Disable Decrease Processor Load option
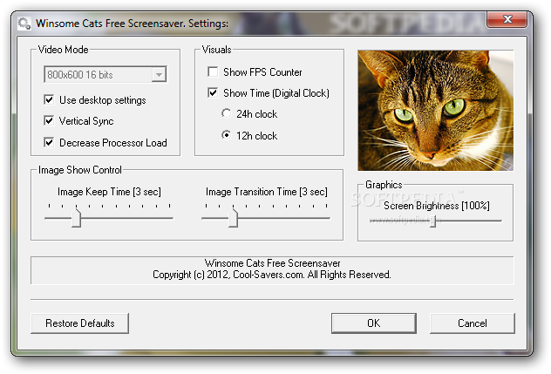 pos(49,142)
